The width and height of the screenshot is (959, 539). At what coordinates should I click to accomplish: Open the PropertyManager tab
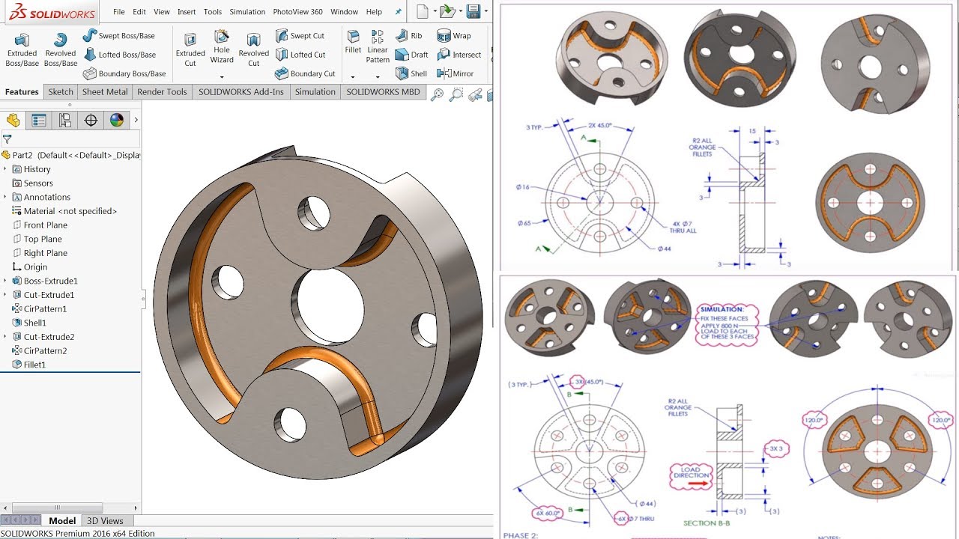(39, 121)
